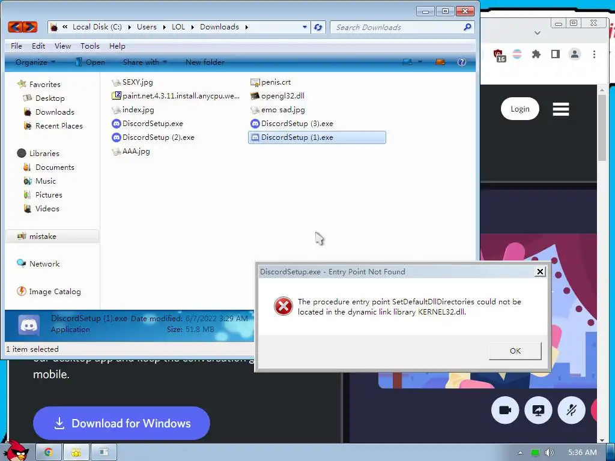Click the search magnifier icon

[467, 27]
